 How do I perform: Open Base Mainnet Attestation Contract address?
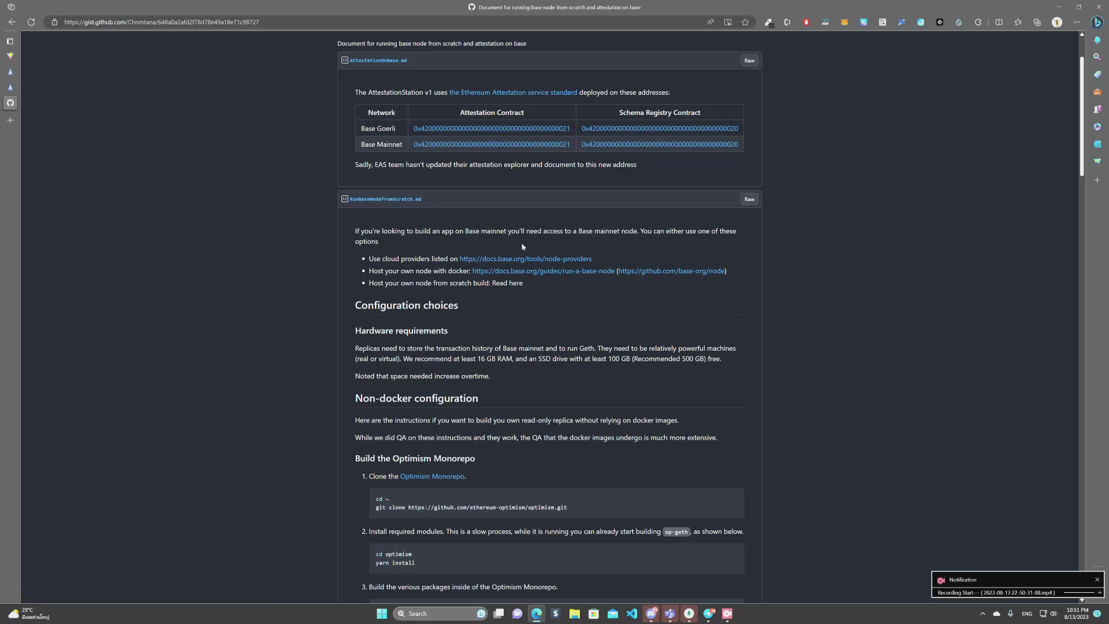pyautogui.click(x=492, y=144)
